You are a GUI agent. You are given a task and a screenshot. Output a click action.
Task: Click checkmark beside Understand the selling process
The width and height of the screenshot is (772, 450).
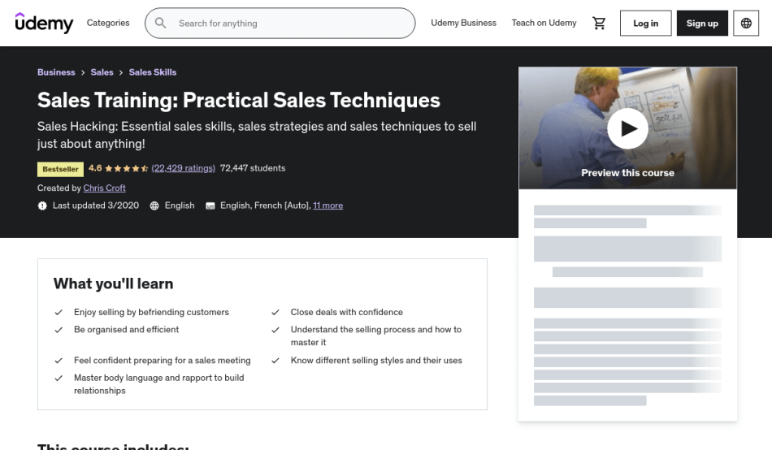pyautogui.click(x=275, y=330)
